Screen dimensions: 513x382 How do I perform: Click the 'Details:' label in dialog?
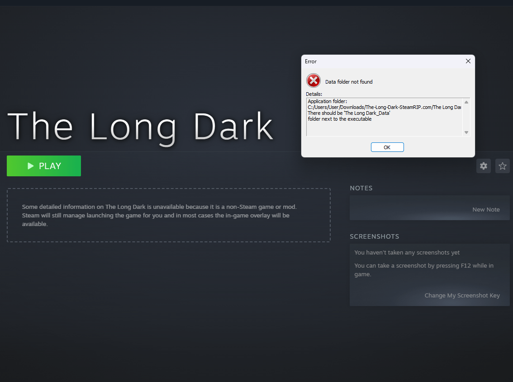[x=314, y=94]
